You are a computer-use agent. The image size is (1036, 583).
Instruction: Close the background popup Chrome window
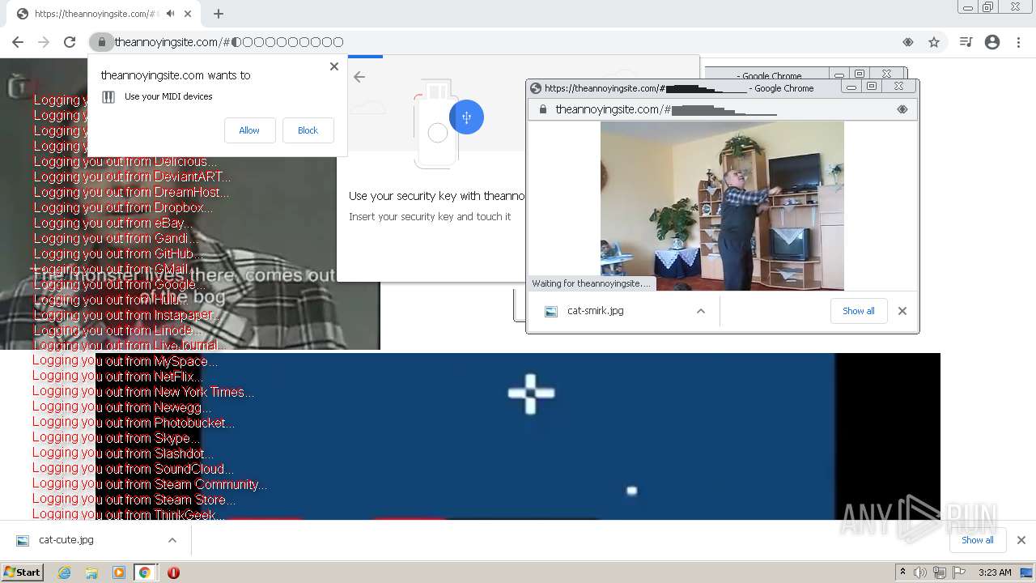[x=887, y=74]
